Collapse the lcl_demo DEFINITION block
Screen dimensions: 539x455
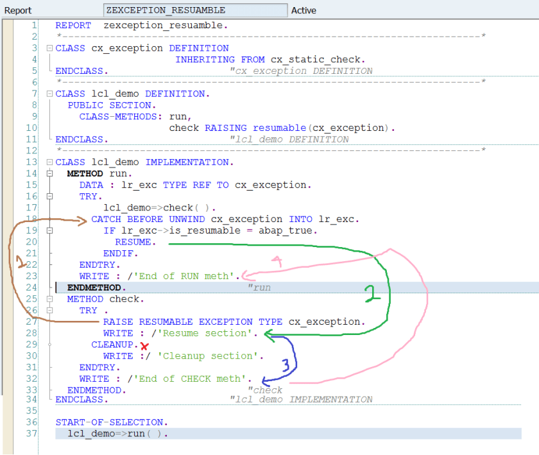point(49,94)
